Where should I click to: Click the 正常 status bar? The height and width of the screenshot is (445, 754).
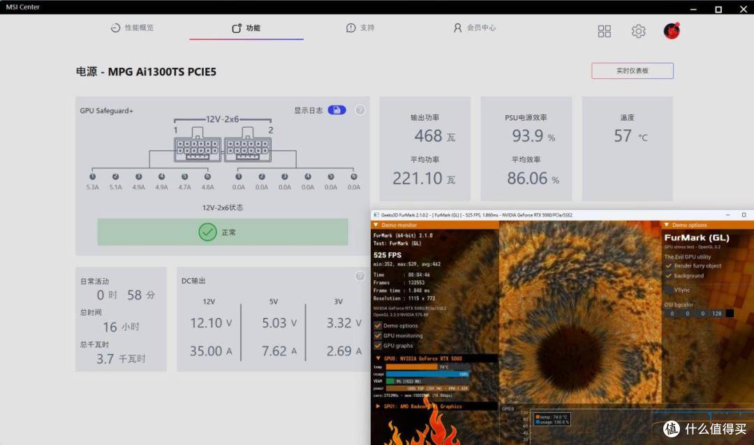(223, 233)
